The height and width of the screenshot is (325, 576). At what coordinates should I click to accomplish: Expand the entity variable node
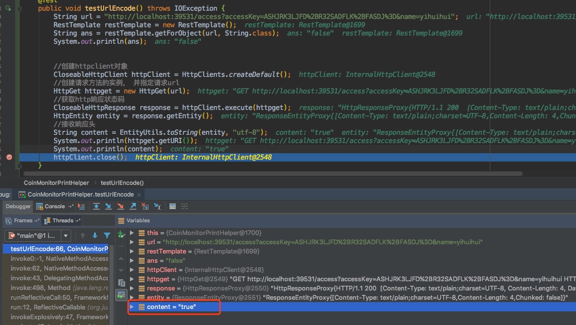tap(131, 297)
